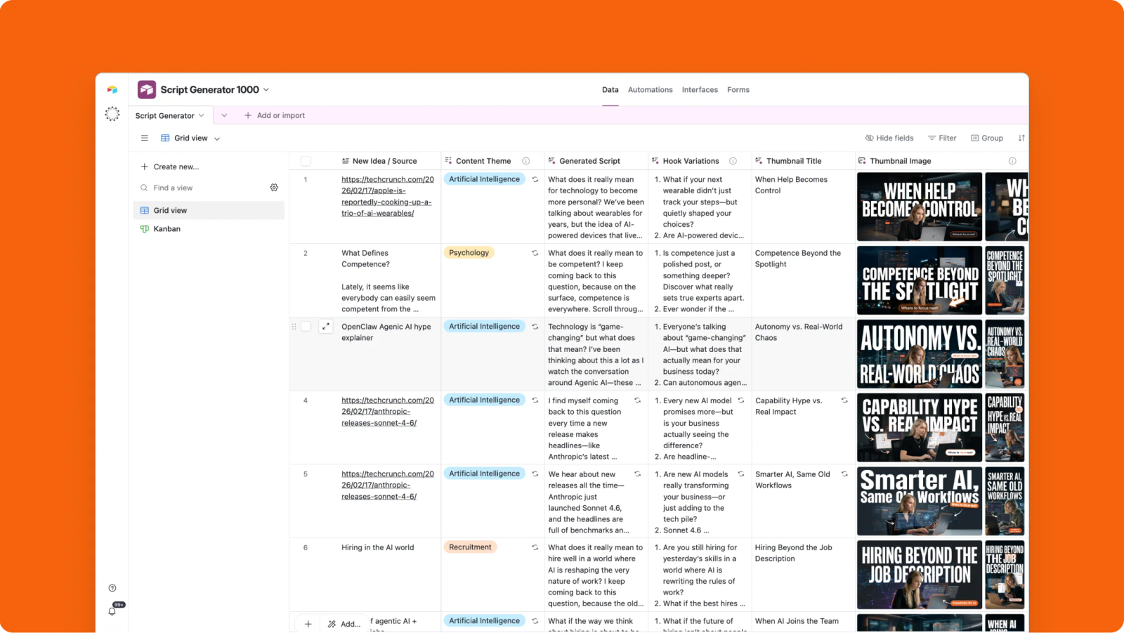1124x633 pixels.
Task: Open techcrunch anthropic sonnet link row 4
Action: (x=388, y=412)
